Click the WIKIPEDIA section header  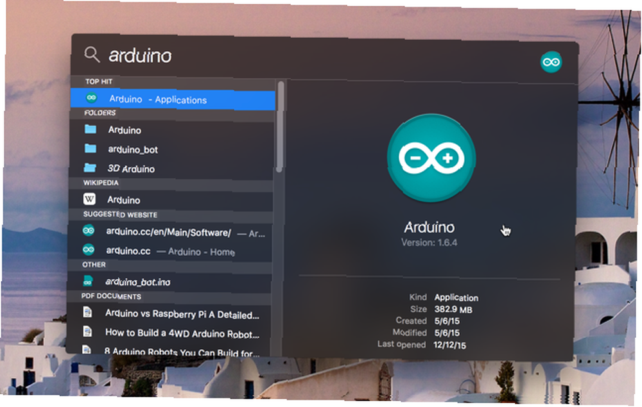(x=101, y=183)
